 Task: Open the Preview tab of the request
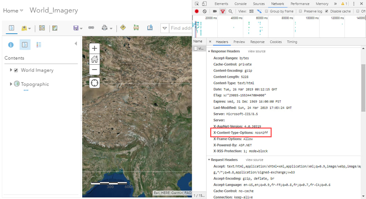239,42
